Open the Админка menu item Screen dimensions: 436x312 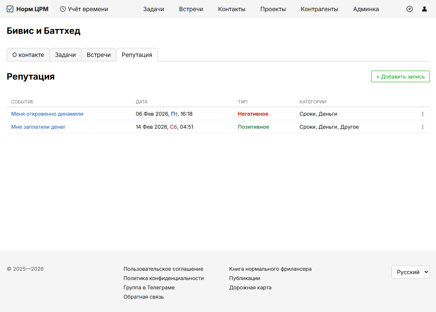(x=366, y=9)
